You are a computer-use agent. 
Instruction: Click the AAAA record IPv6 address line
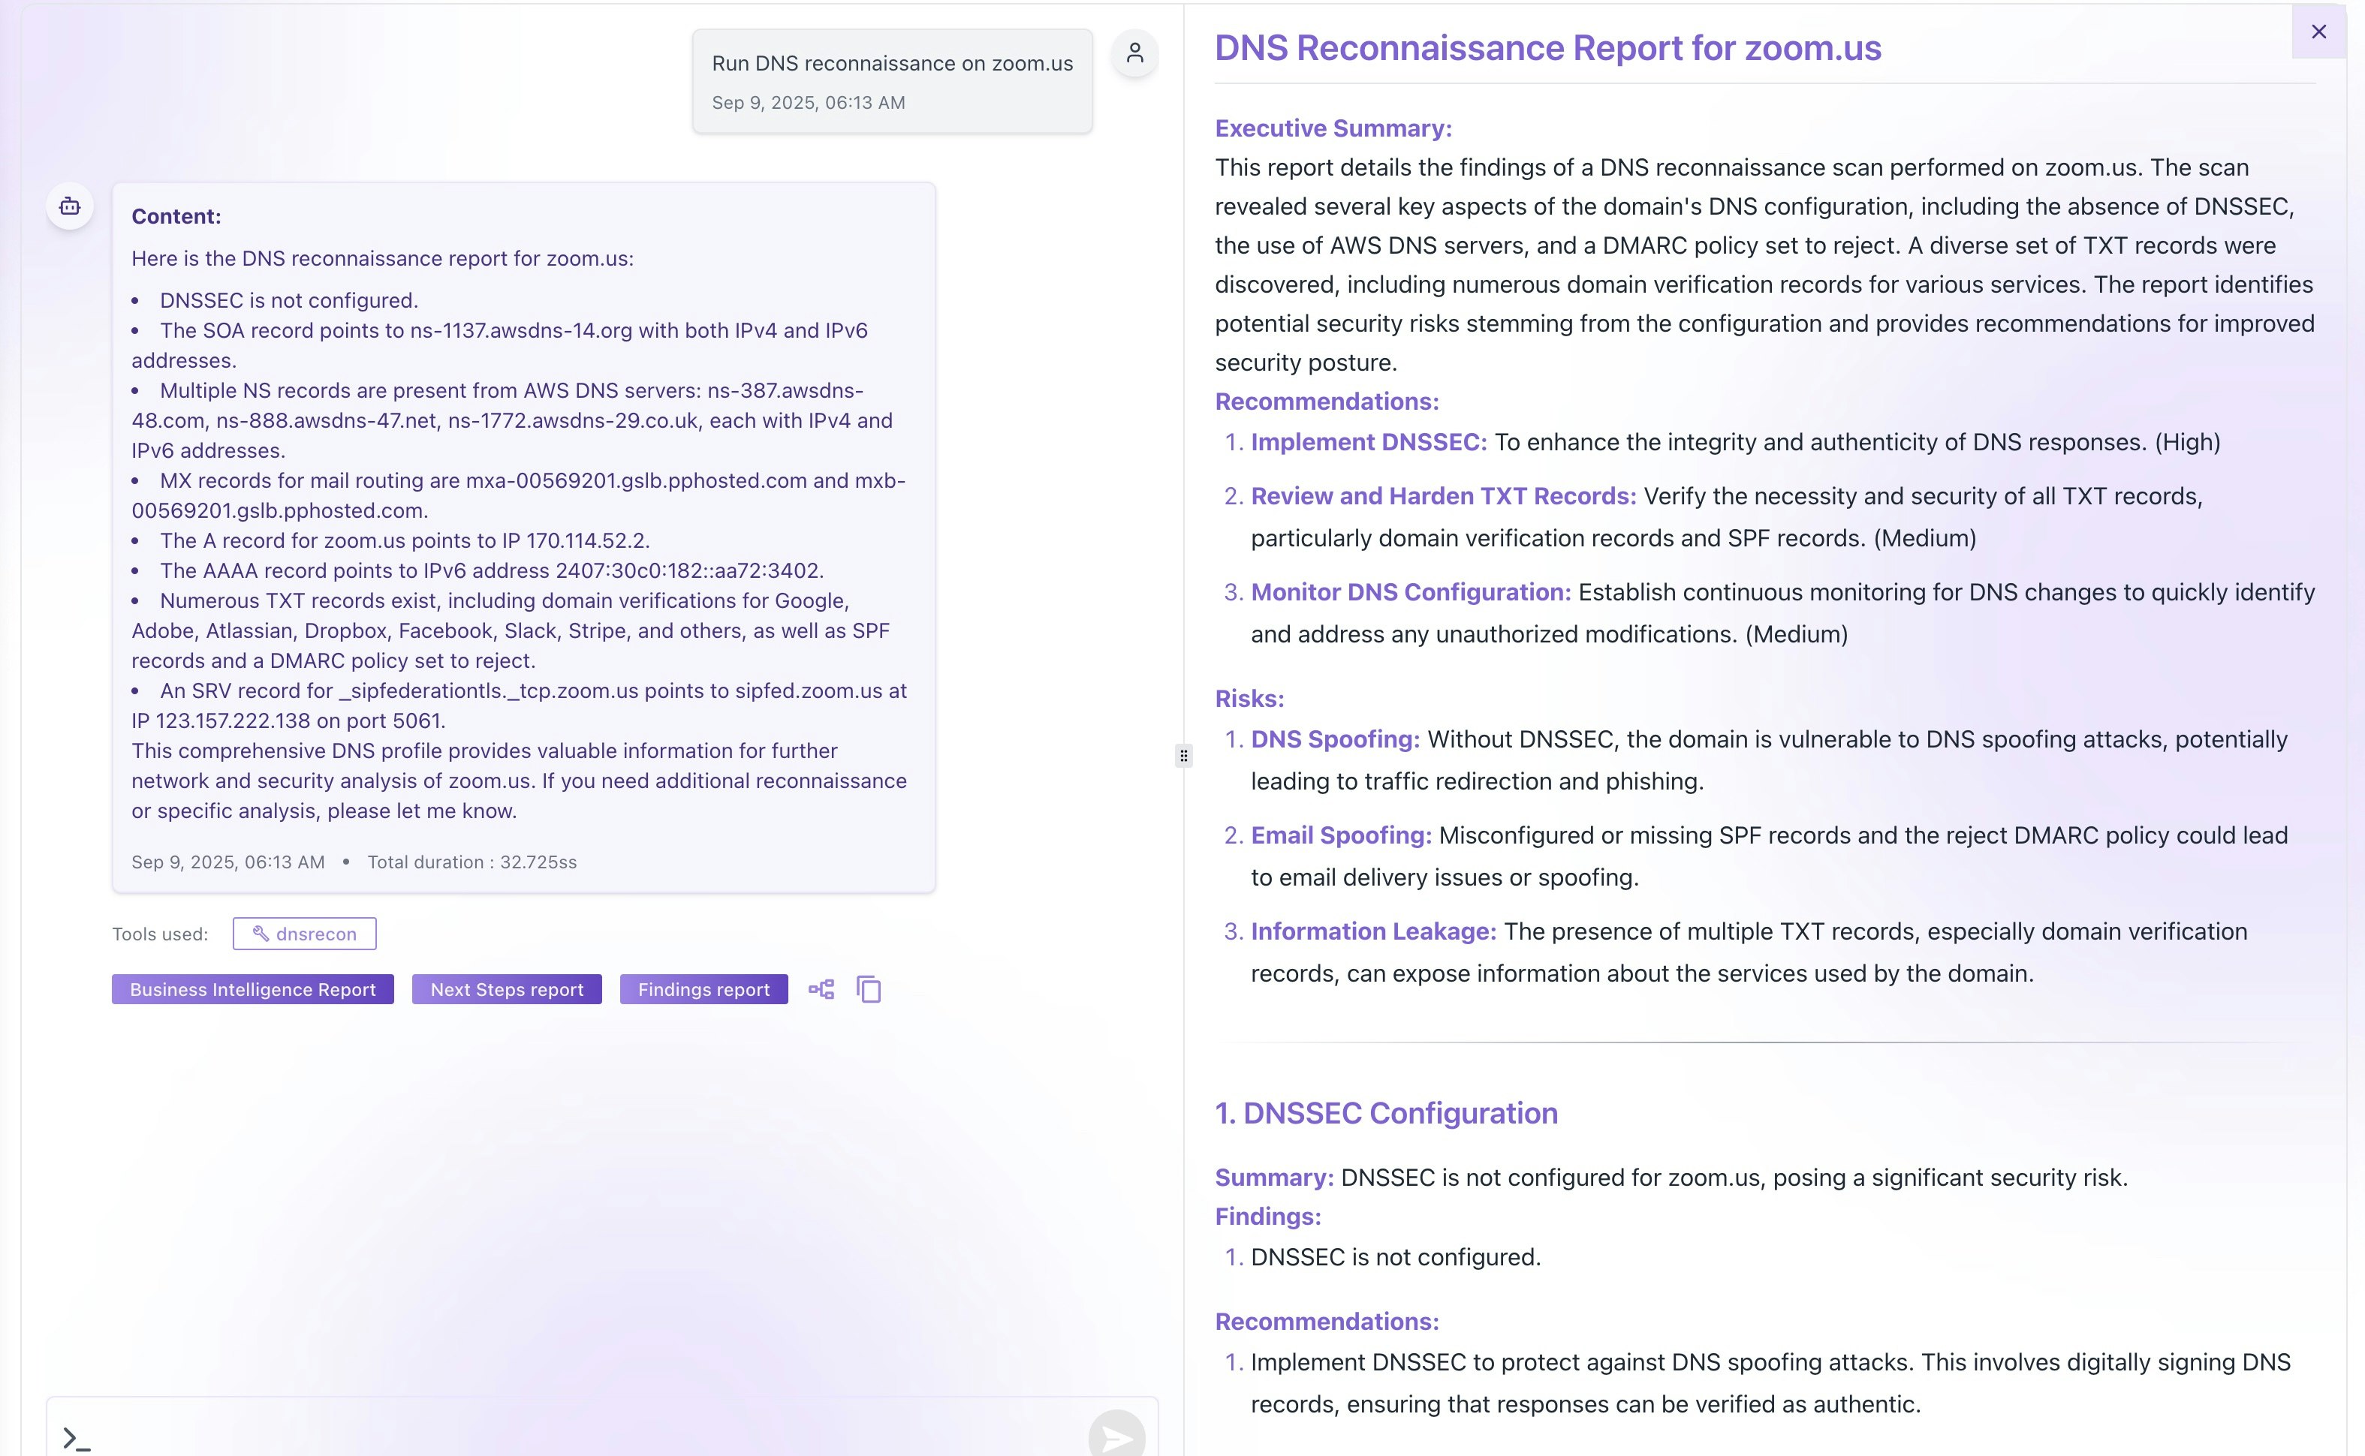491,570
